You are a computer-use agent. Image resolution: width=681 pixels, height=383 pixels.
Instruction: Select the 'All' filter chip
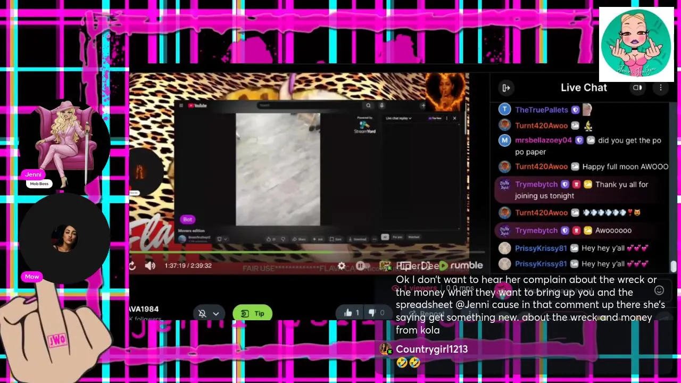tap(385, 237)
